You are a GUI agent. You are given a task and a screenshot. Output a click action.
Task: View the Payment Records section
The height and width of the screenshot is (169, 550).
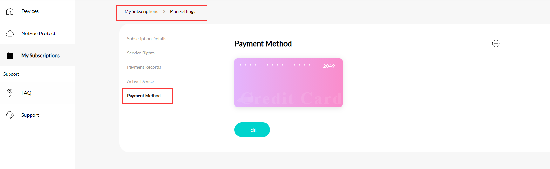(x=144, y=67)
